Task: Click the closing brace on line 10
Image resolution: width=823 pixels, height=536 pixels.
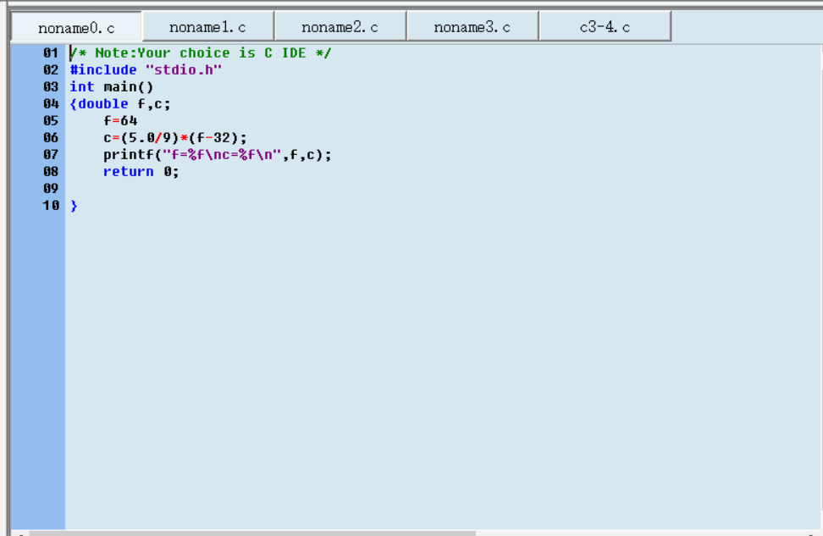Action: pos(74,205)
